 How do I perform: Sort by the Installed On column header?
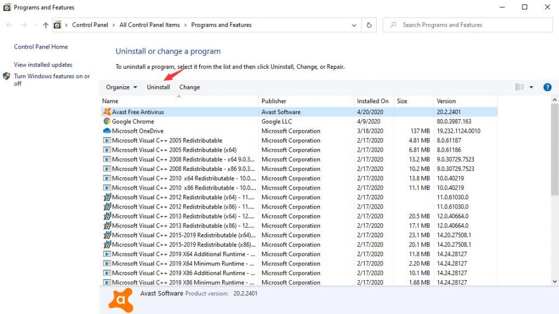point(373,101)
